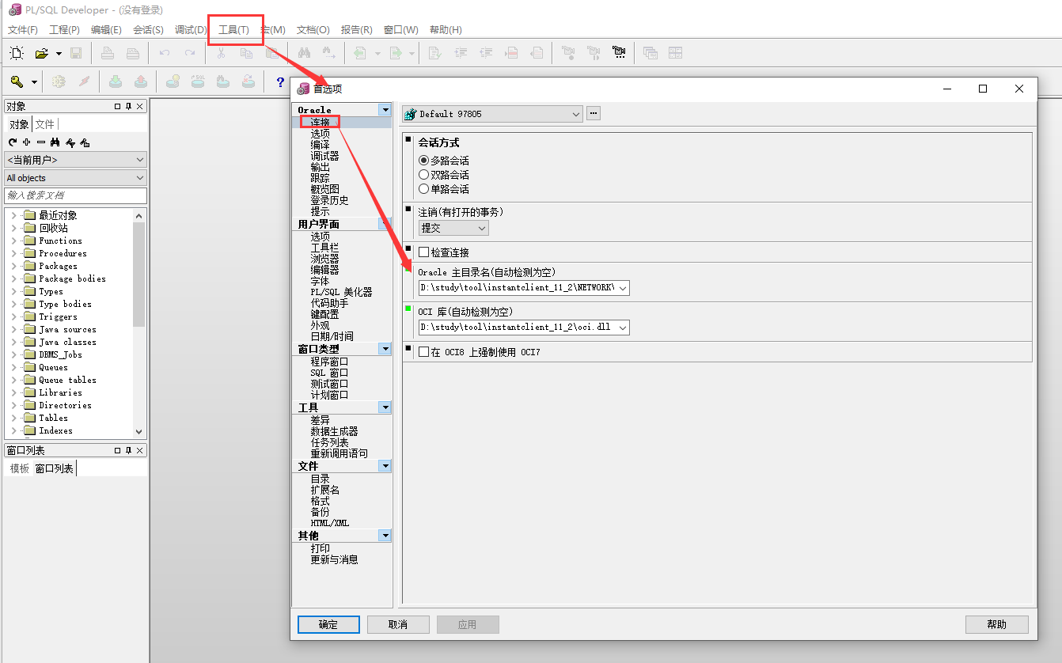
Task: Select PL/SQL 美化器 preference item
Action: [341, 292]
